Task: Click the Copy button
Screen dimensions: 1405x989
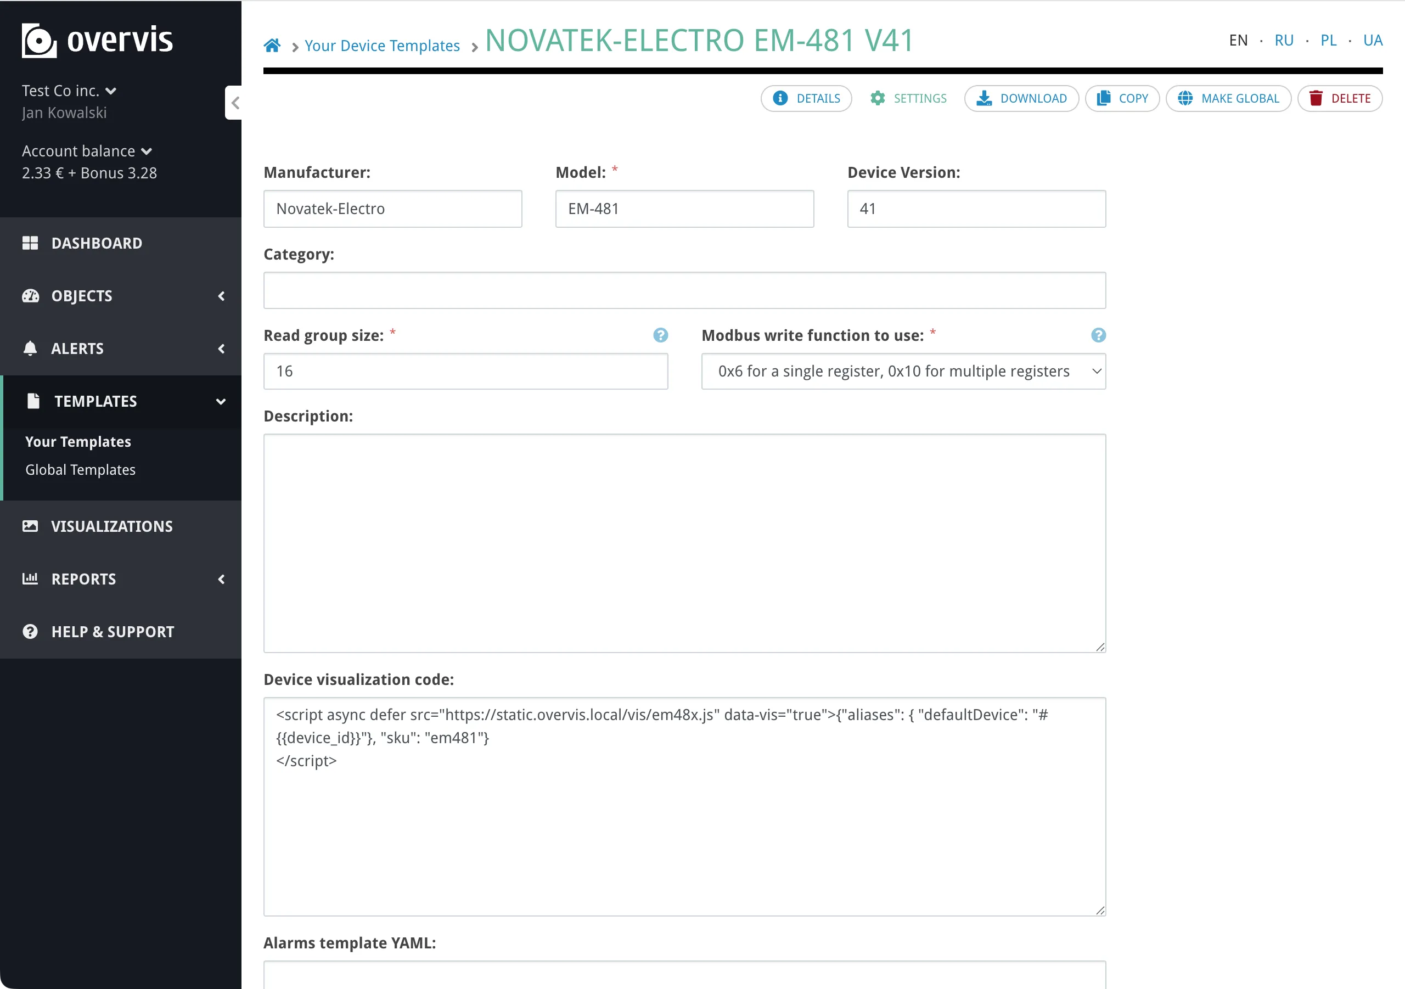Action: [1122, 98]
